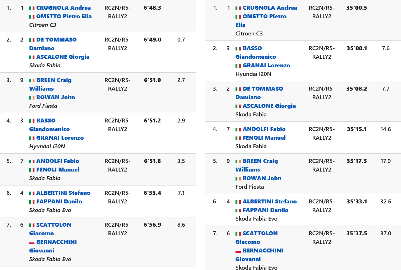Click the Hyundai I20N text in the 35'08.1 row

coord(253,74)
